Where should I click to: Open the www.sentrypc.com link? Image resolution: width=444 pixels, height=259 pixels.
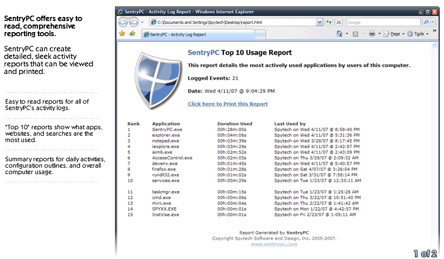click(274, 244)
